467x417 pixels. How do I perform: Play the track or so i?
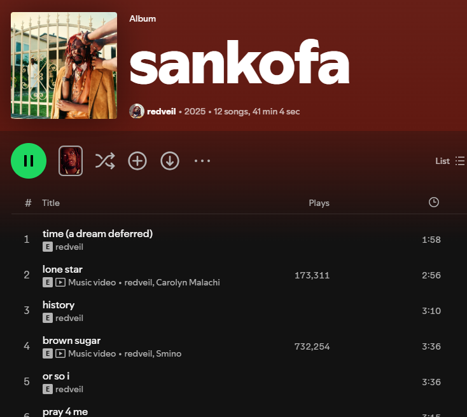[x=56, y=376]
